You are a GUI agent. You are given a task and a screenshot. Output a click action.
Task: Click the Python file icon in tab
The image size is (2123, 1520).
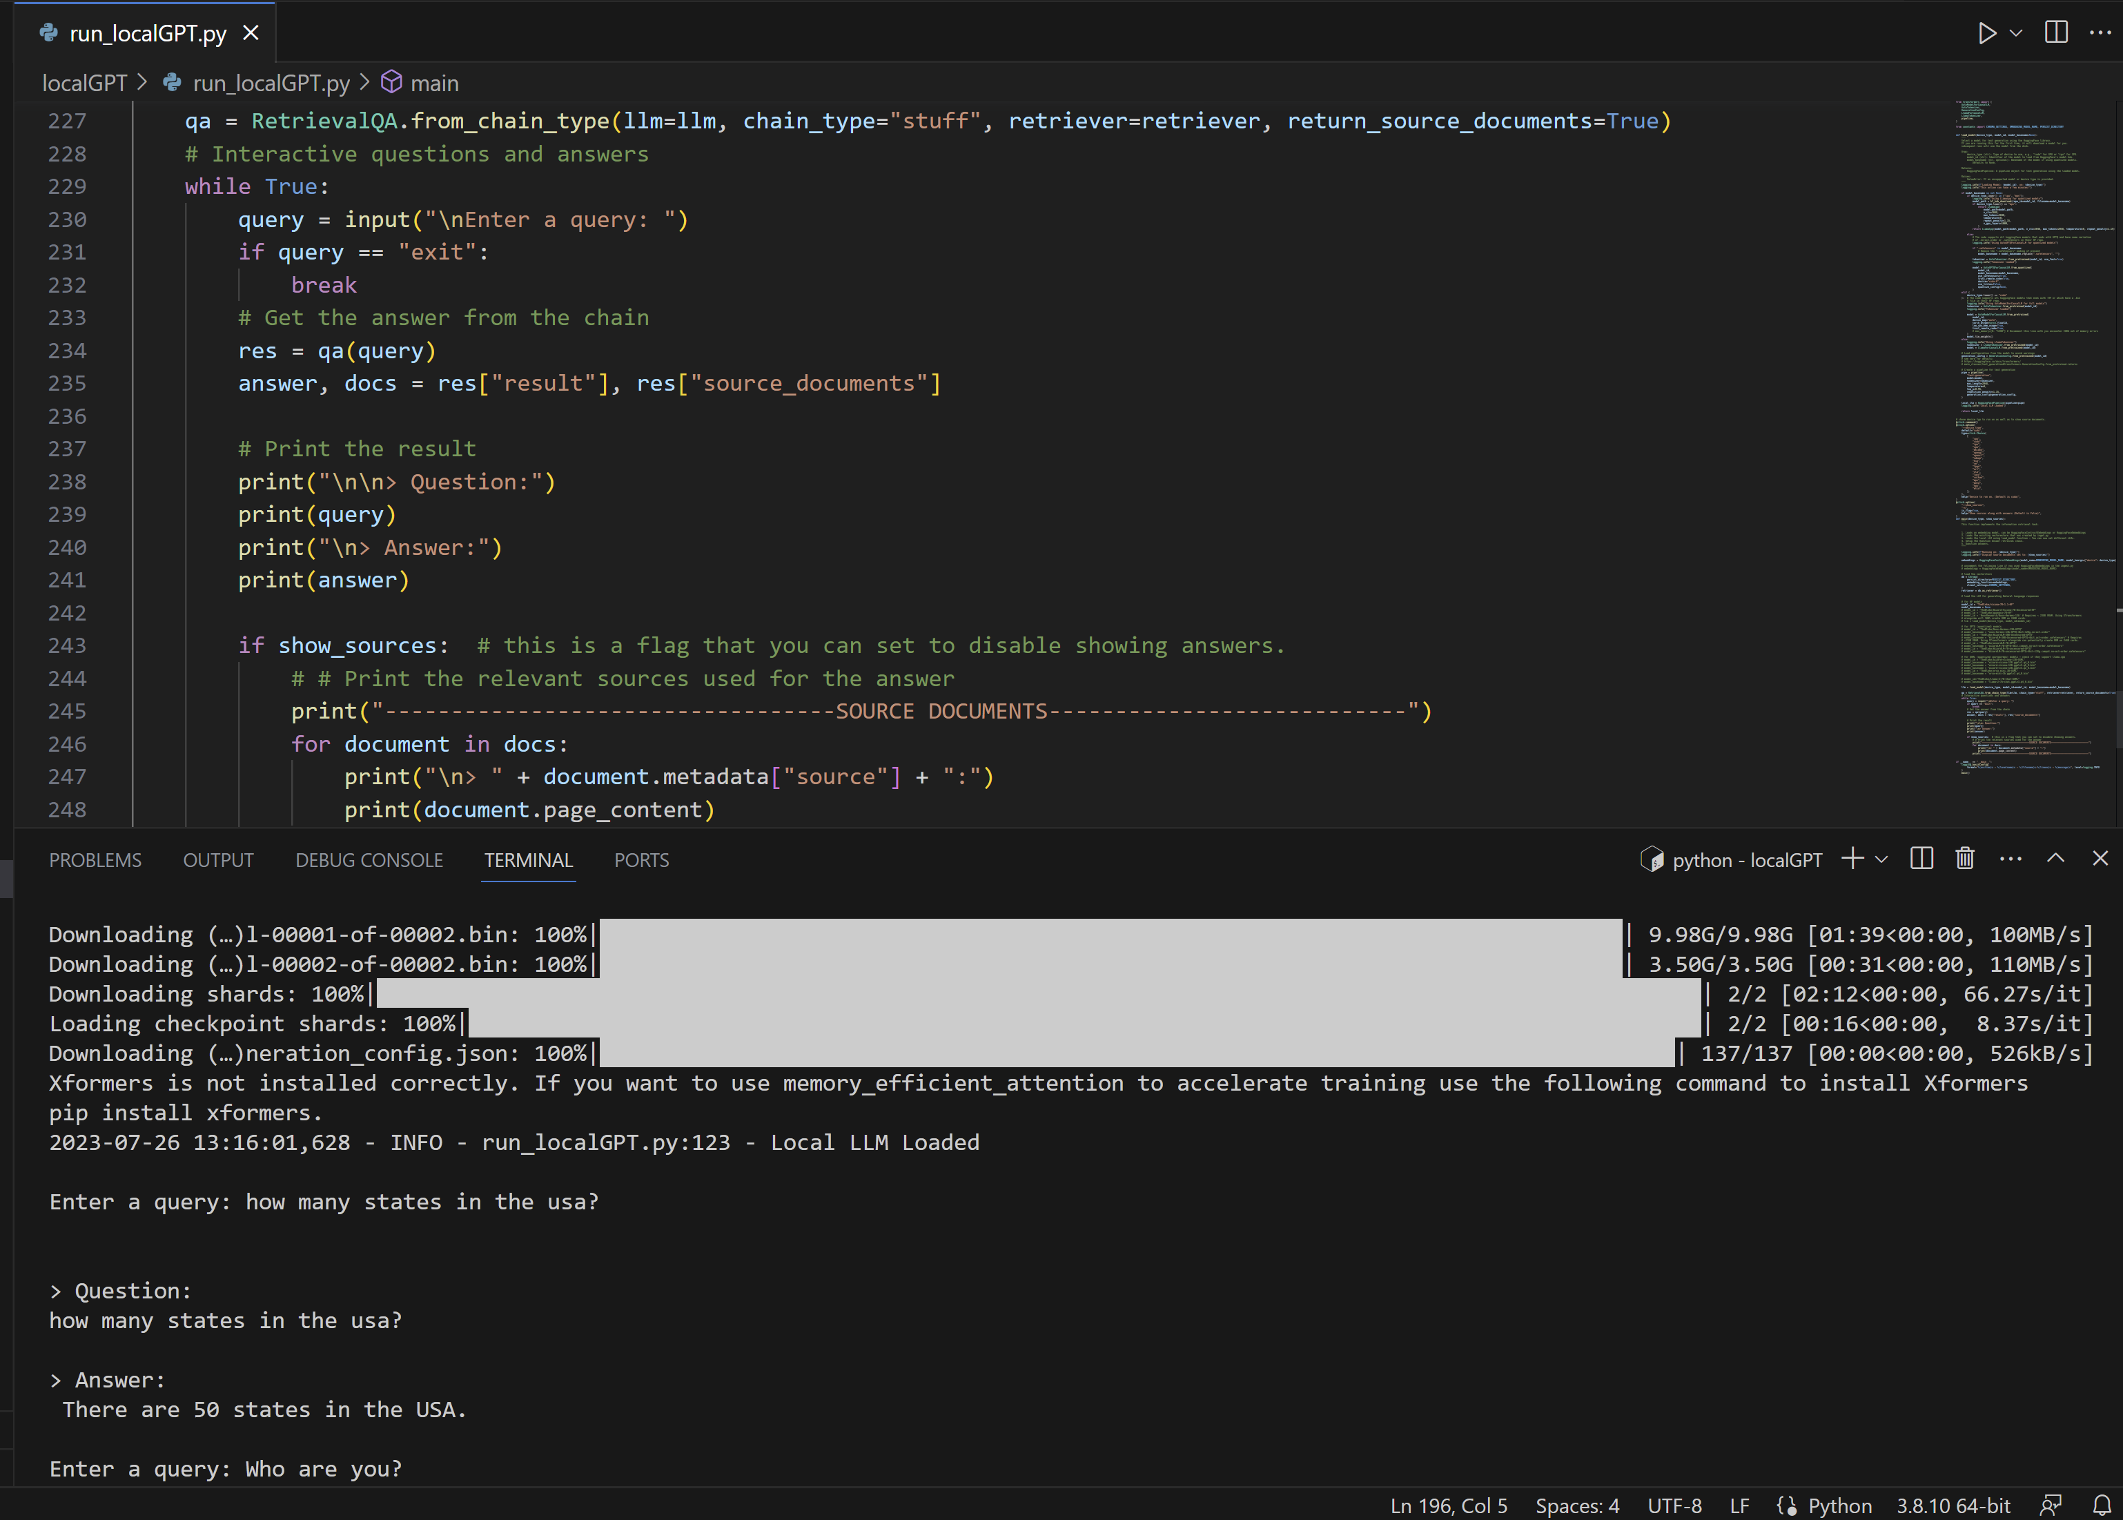[x=48, y=32]
